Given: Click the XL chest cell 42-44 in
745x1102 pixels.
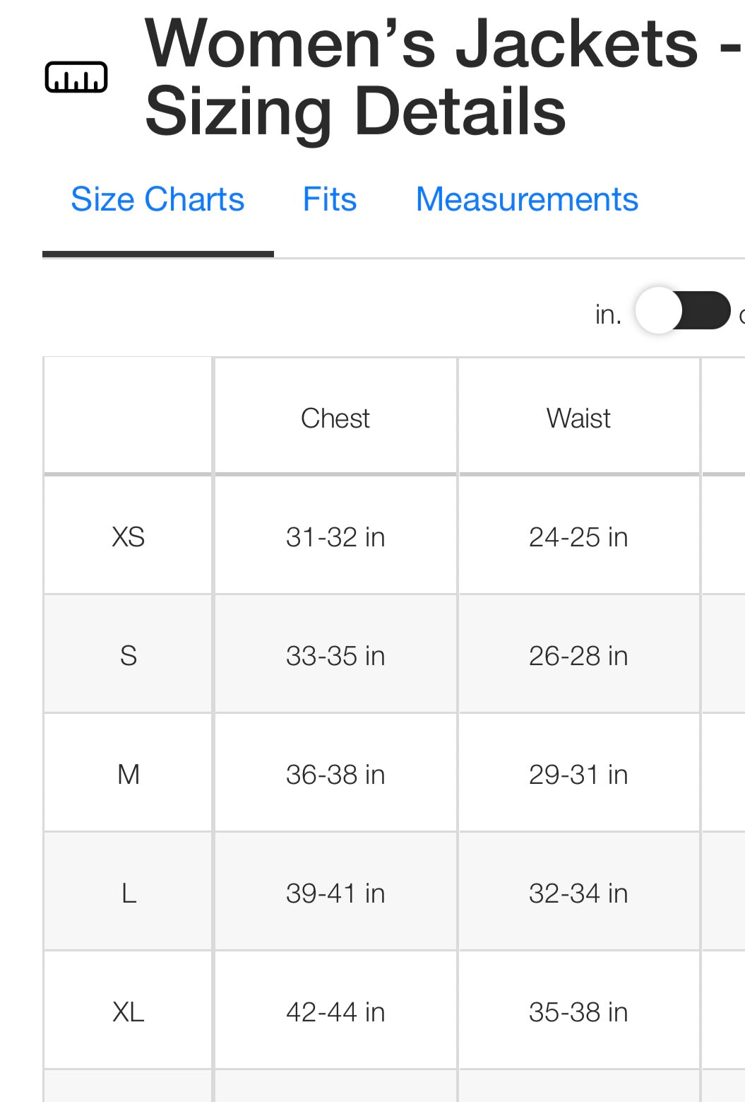Looking at the screenshot, I should point(335,1012).
